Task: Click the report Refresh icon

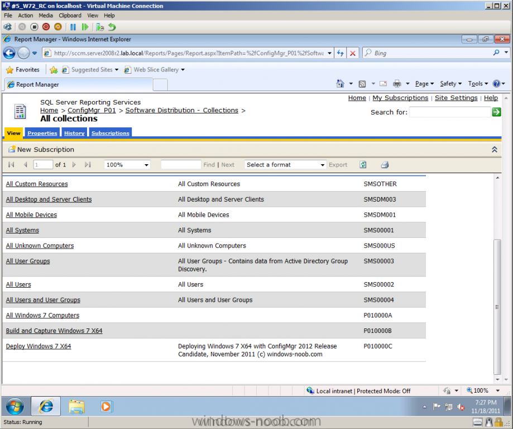Action: [363, 165]
